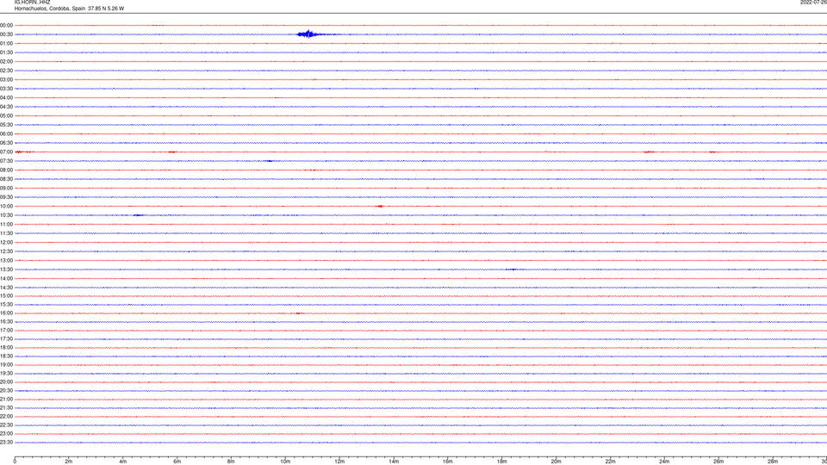Screen dimensions: 827x465
Task: Select the 10:00 trace time label
Action: (x=6, y=206)
